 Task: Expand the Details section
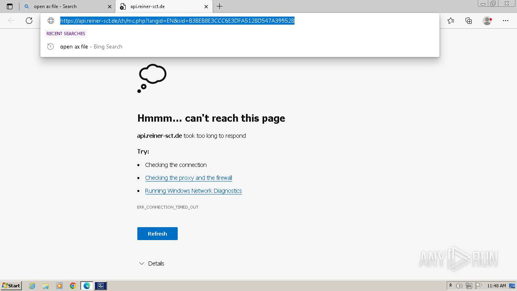(x=151, y=264)
